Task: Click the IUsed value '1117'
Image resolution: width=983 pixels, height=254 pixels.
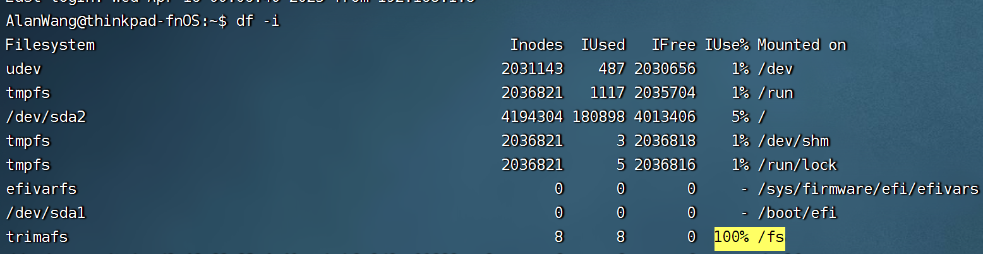Action: click(x=608, y=93)
